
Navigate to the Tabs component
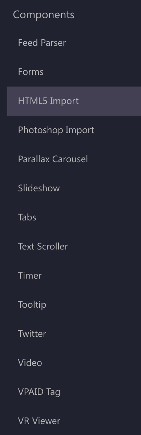[74, 217]
